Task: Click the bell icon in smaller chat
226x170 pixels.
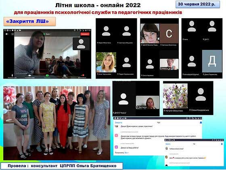Action: pos(222,144)
